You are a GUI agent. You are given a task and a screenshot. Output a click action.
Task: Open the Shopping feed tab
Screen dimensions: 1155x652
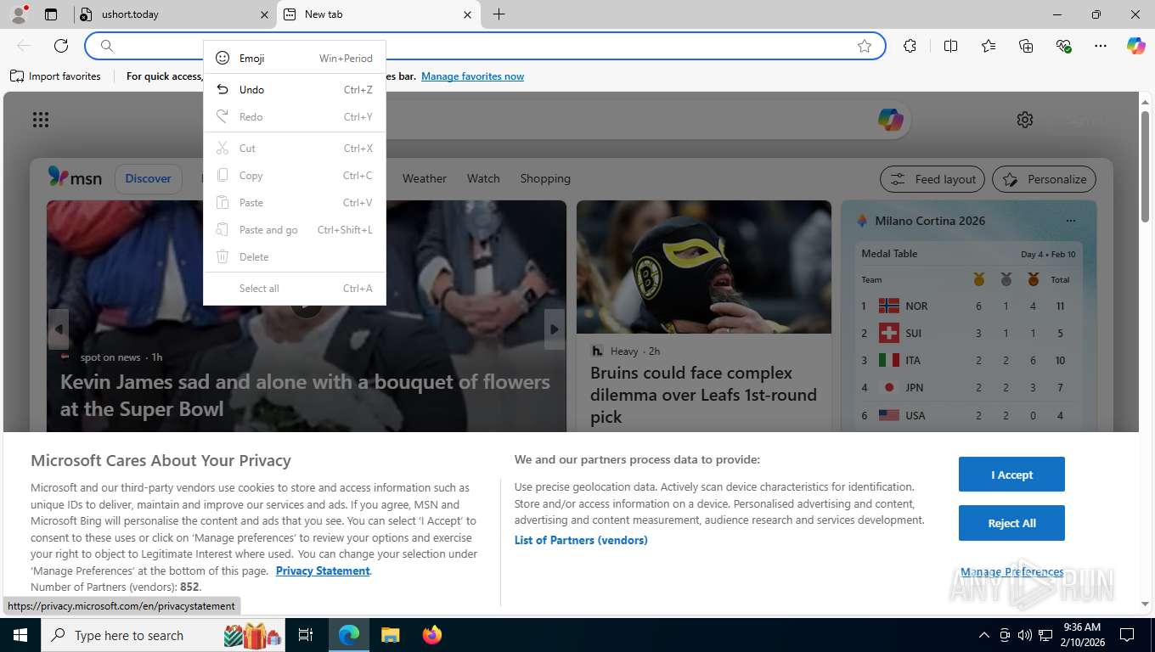point(545,178)
